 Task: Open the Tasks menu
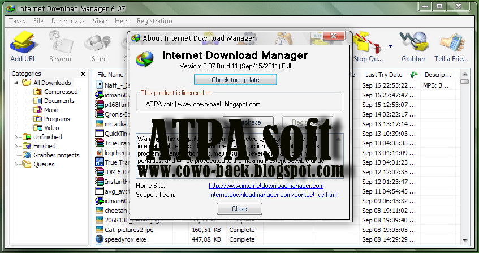pyautogui.click(x=17, y=21)
